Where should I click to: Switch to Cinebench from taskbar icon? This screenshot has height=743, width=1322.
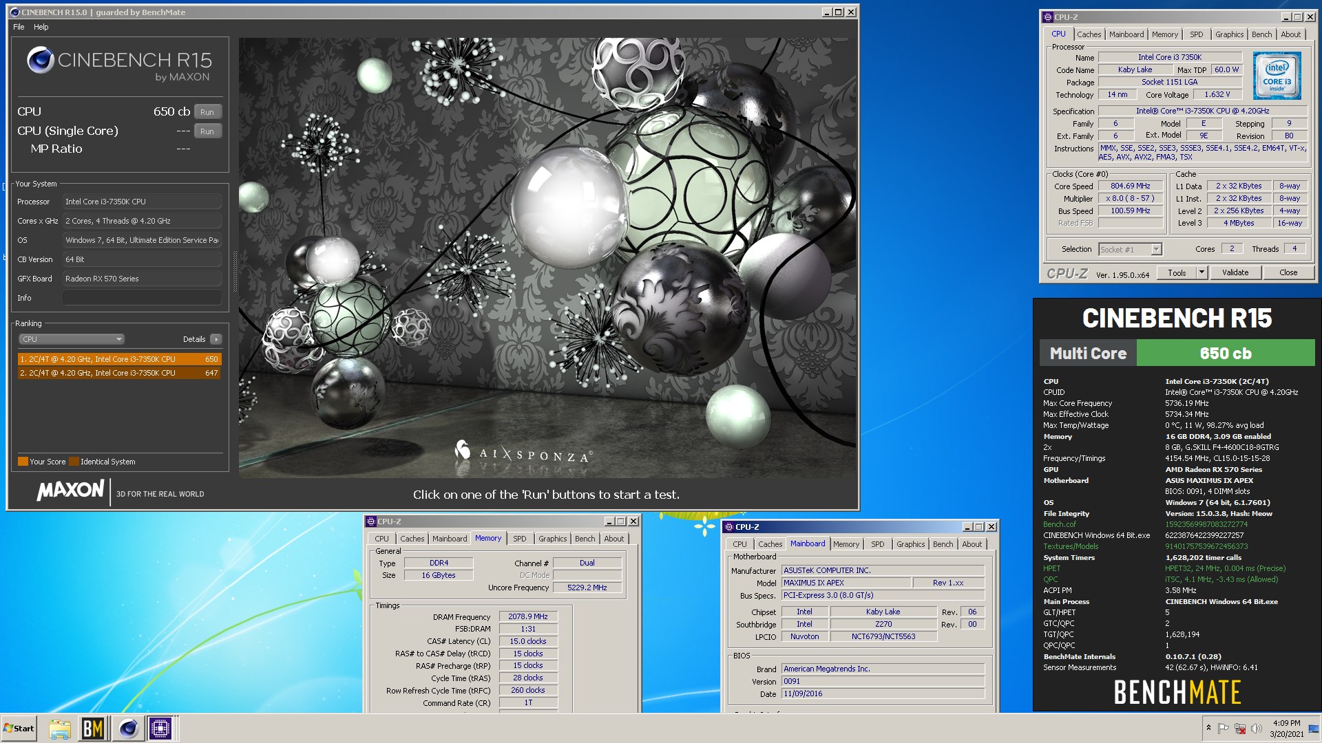click(128, 729)
